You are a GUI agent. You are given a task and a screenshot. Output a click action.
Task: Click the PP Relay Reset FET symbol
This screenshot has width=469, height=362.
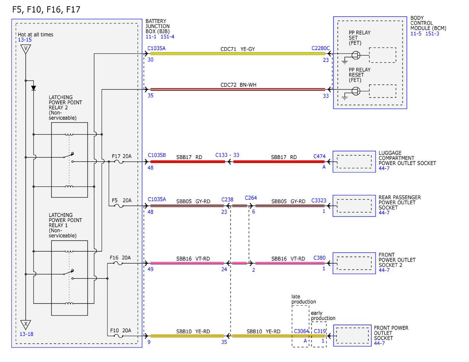click(x=356, y=91)
